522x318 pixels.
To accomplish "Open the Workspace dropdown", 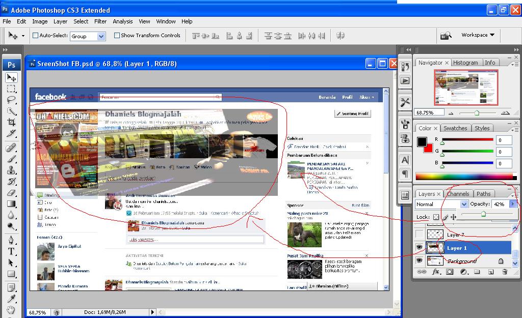I will (478, 35).
